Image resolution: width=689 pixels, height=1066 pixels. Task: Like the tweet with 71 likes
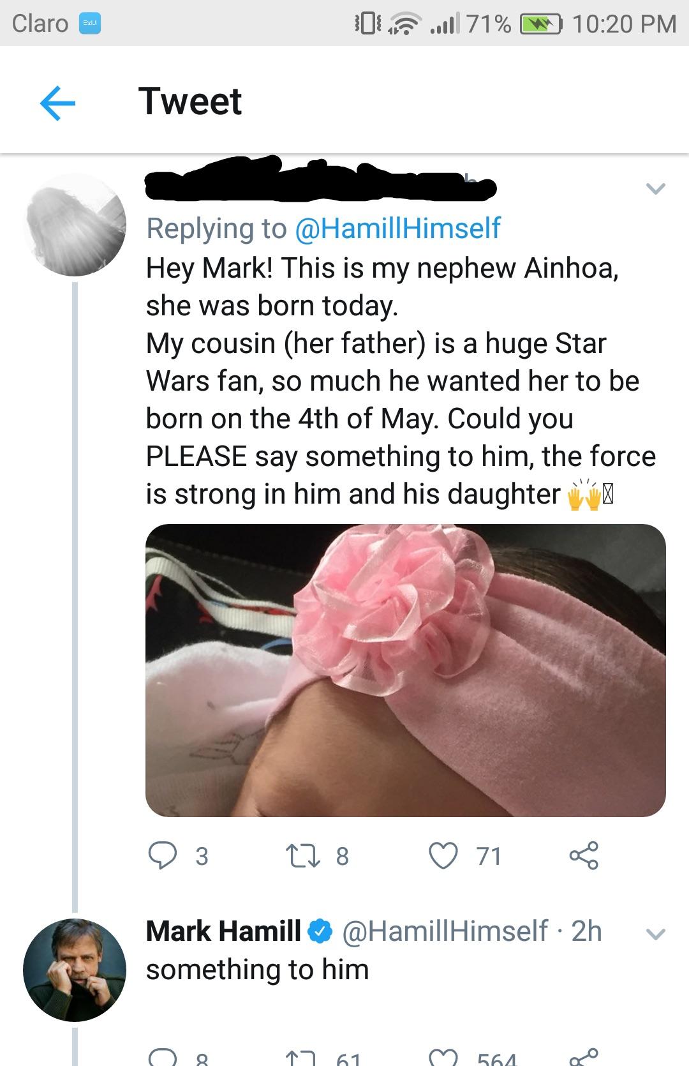click(x=443, y=855)
